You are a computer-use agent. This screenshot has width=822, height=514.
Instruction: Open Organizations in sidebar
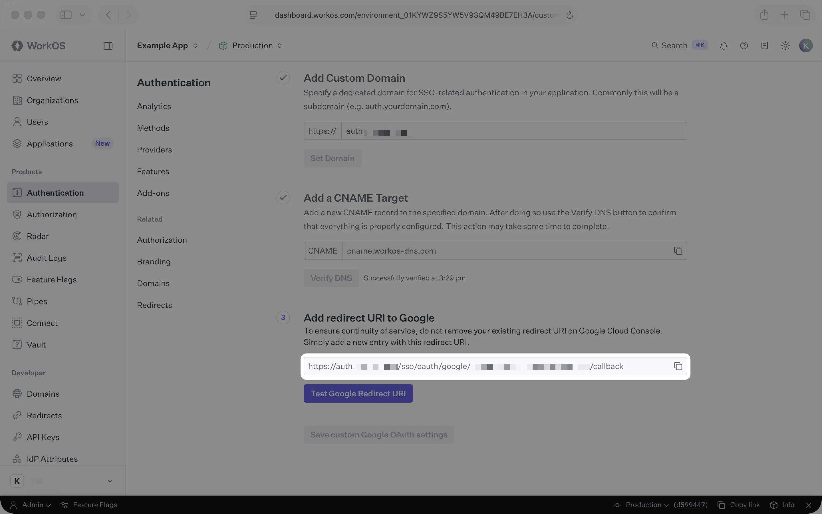63,100
